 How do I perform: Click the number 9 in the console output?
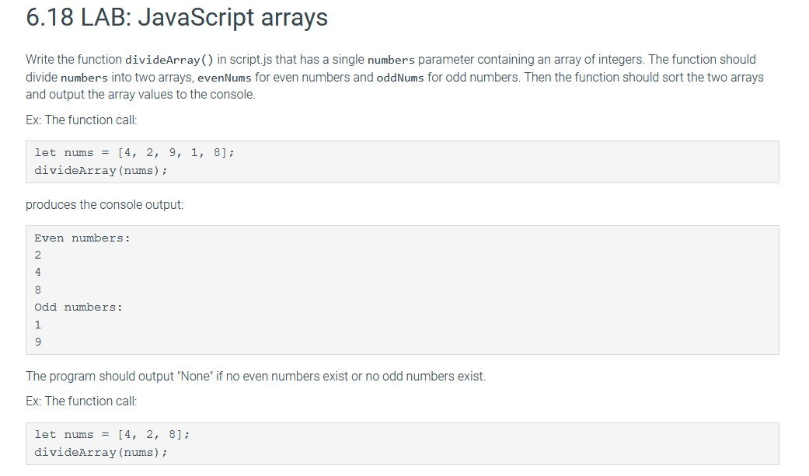[x=37, y=342]
